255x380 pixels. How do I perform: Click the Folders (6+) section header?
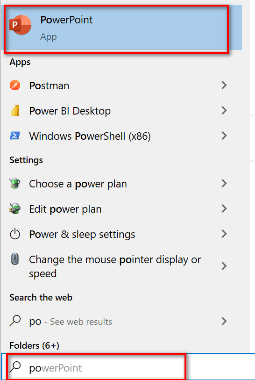pos(34,345)
